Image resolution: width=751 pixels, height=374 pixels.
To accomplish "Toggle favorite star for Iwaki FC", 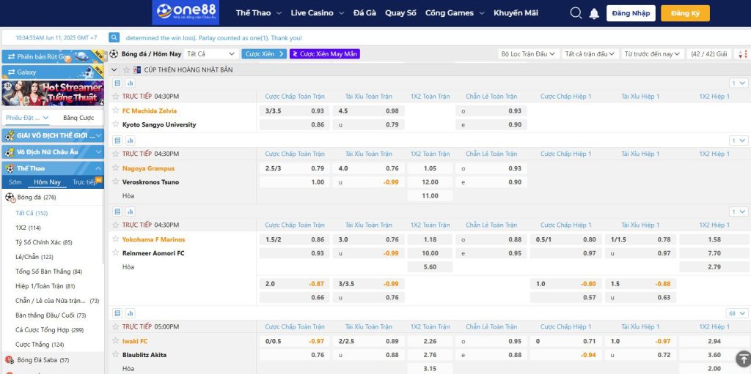I will point(115,341).
